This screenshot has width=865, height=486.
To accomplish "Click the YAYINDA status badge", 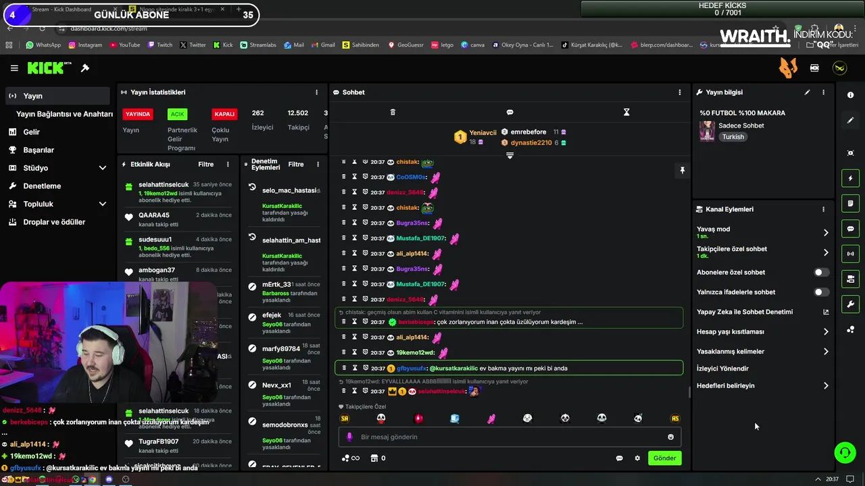I will [138, 114].
